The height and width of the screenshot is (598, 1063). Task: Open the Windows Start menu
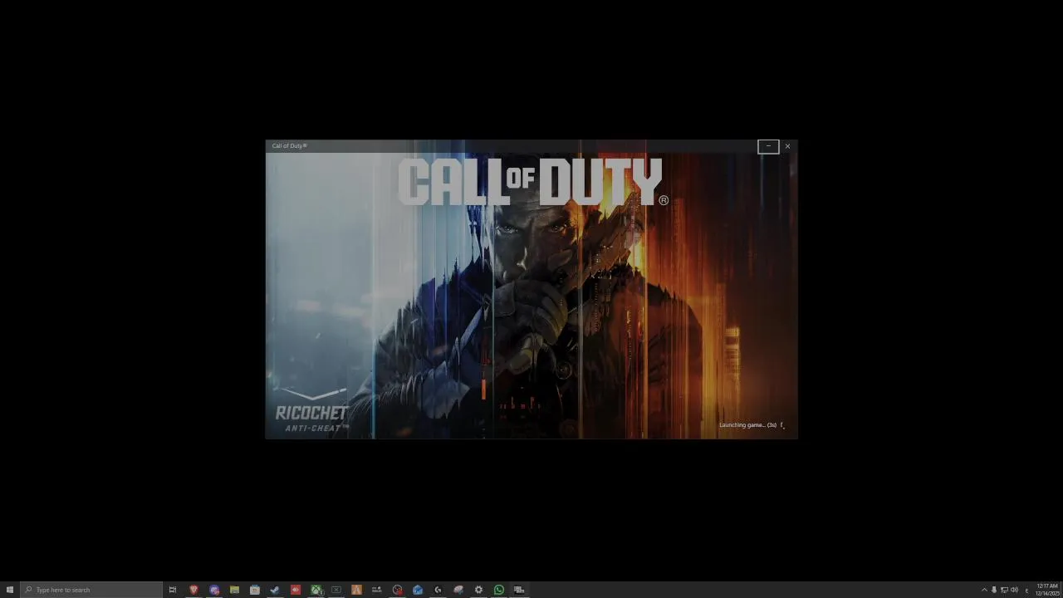[x=10, y=590]
